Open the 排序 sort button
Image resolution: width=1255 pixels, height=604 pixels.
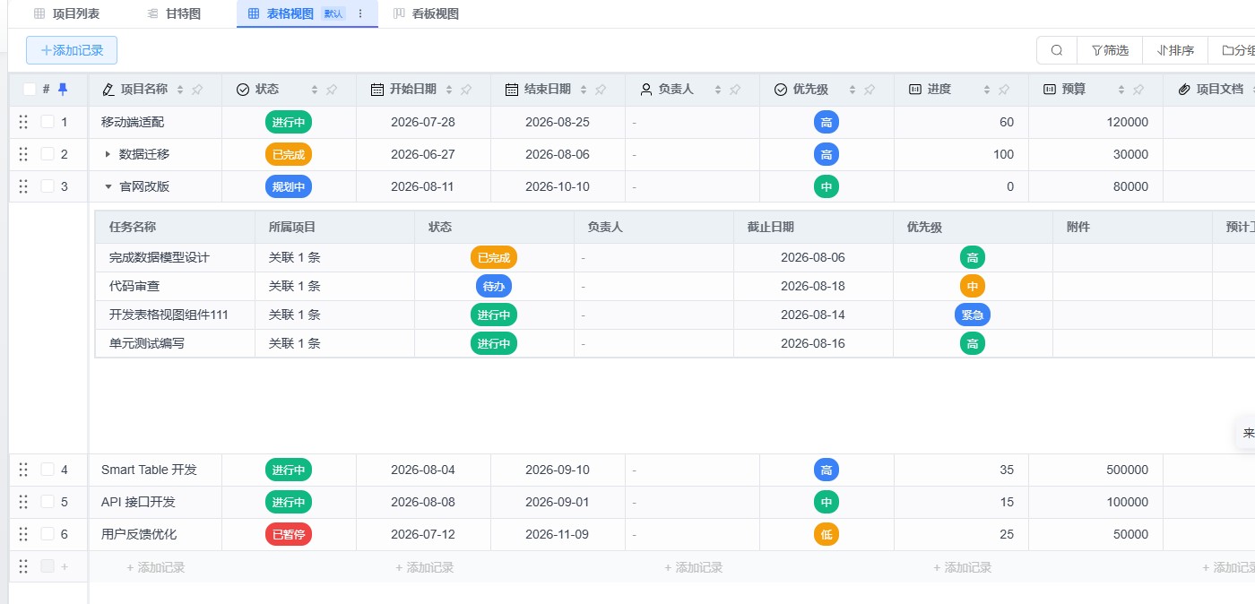click(1175, 50)
